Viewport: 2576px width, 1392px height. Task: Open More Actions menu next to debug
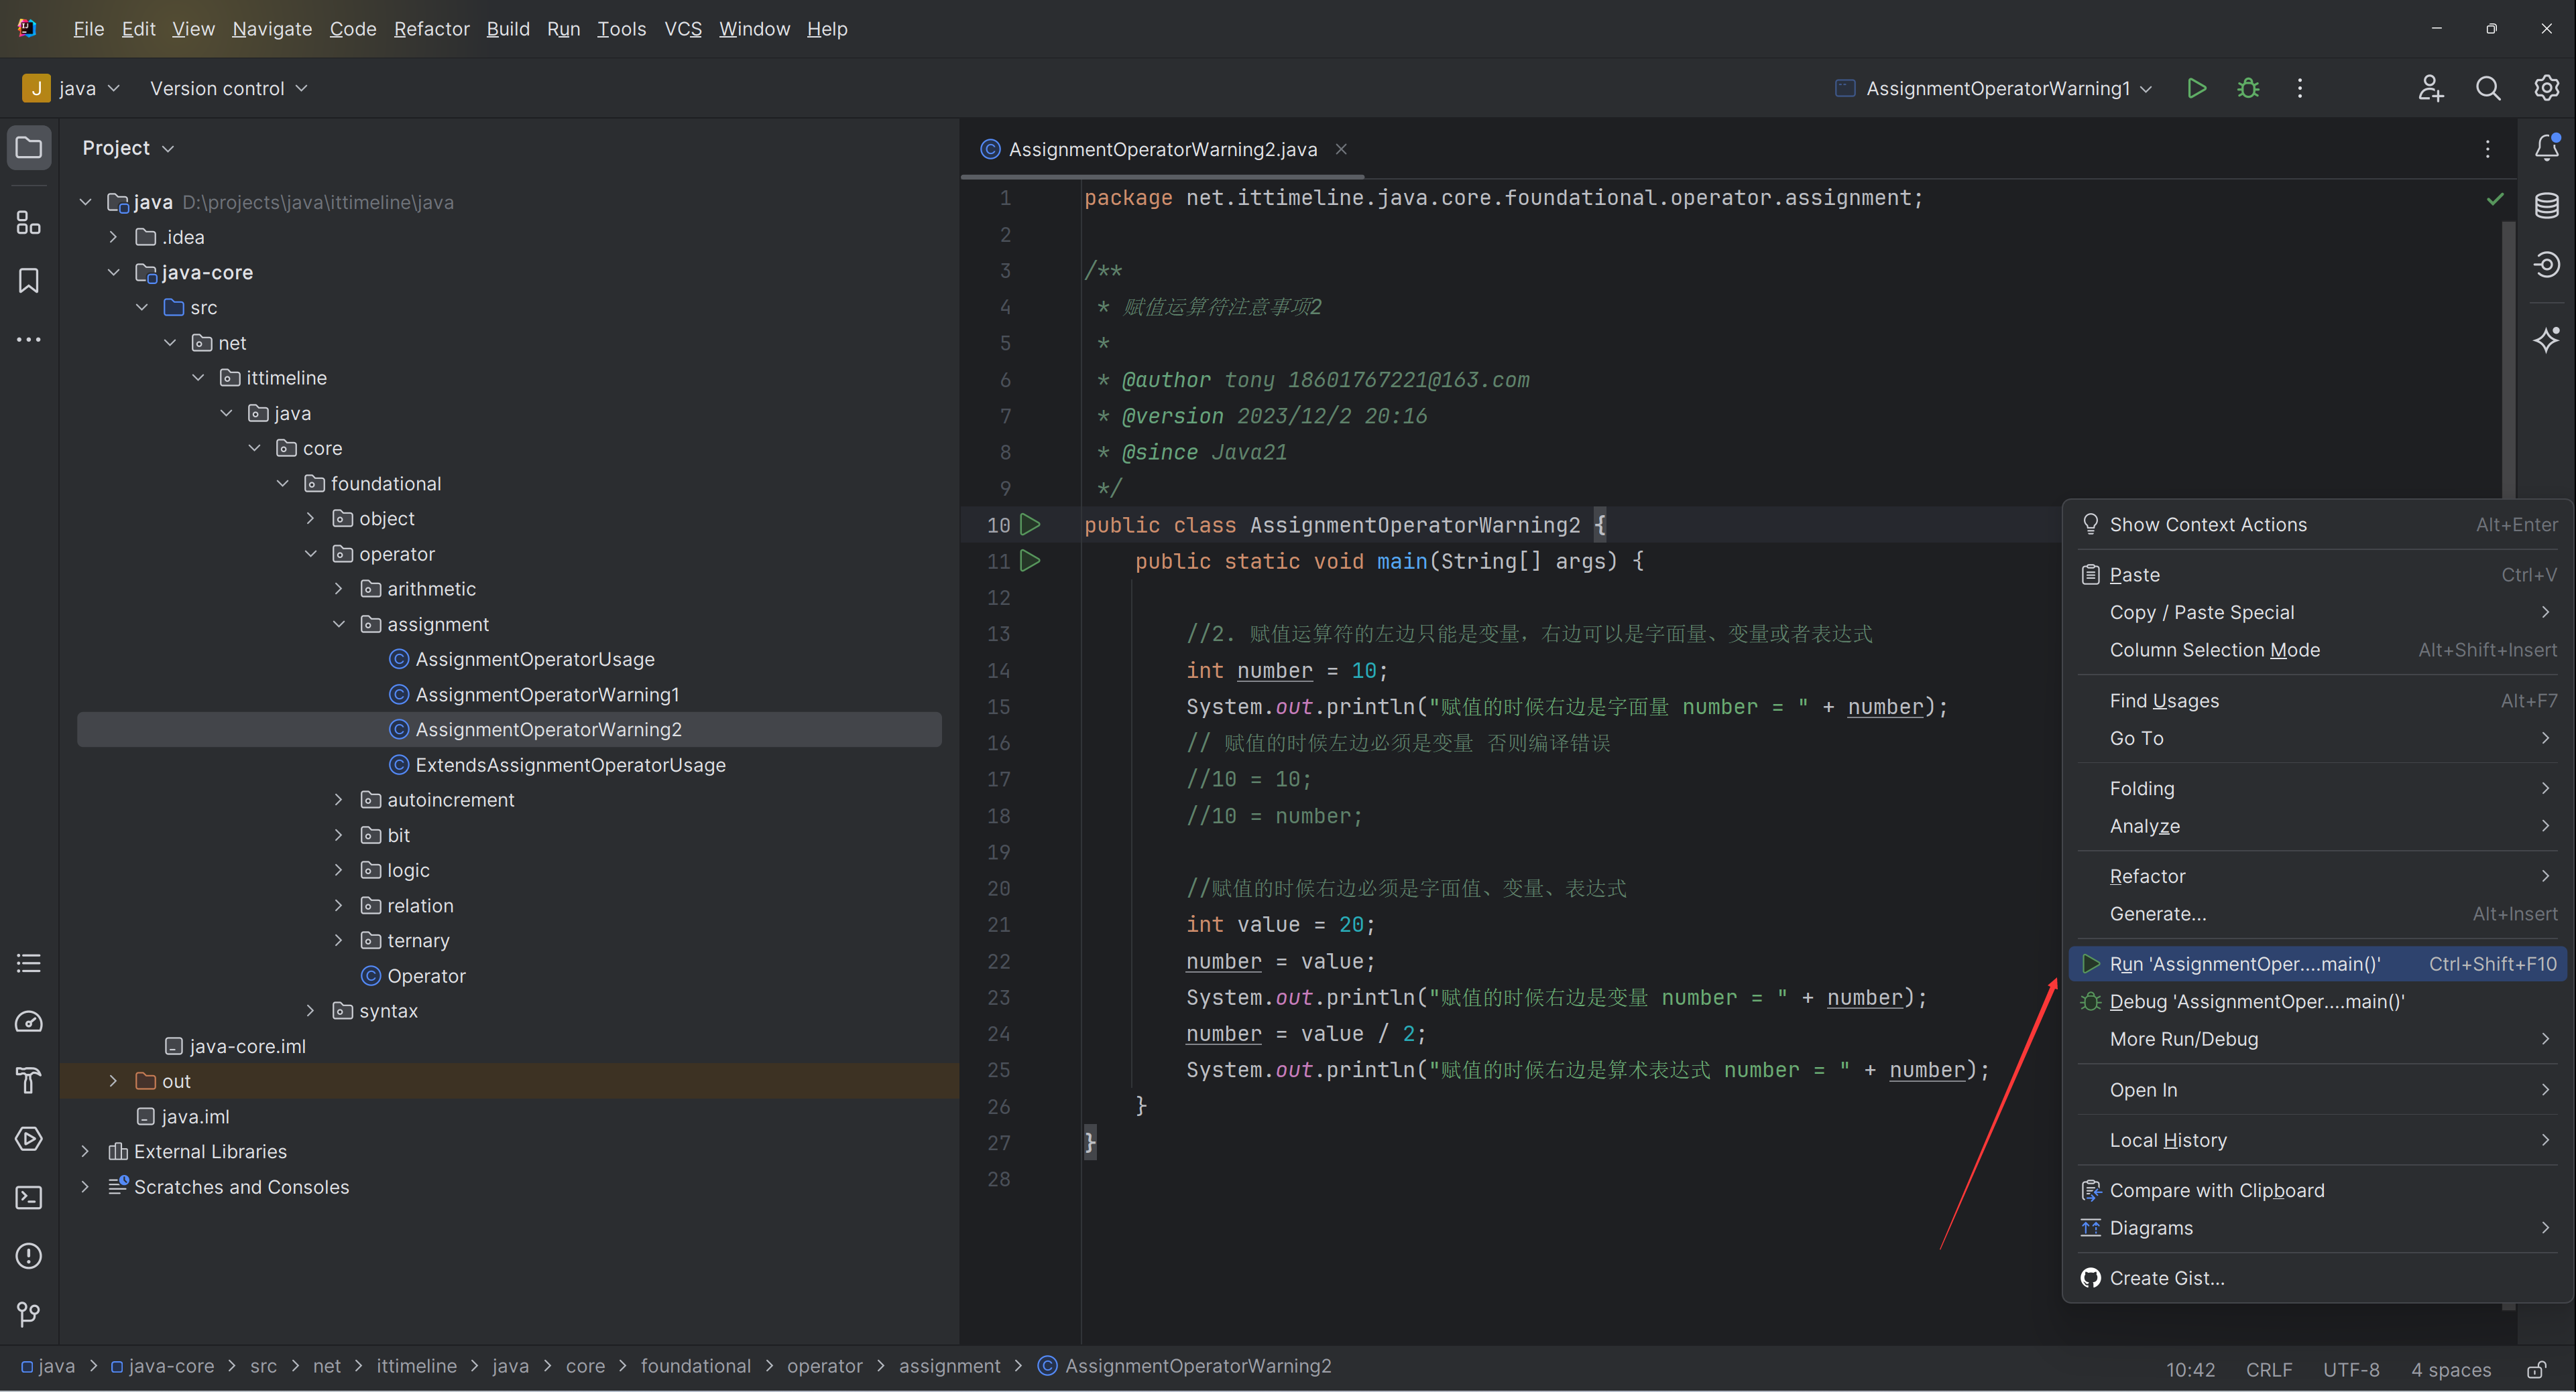click(2300, 88)
